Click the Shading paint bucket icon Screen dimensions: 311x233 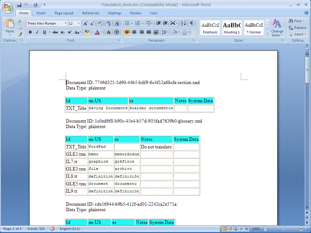(174, 32)
